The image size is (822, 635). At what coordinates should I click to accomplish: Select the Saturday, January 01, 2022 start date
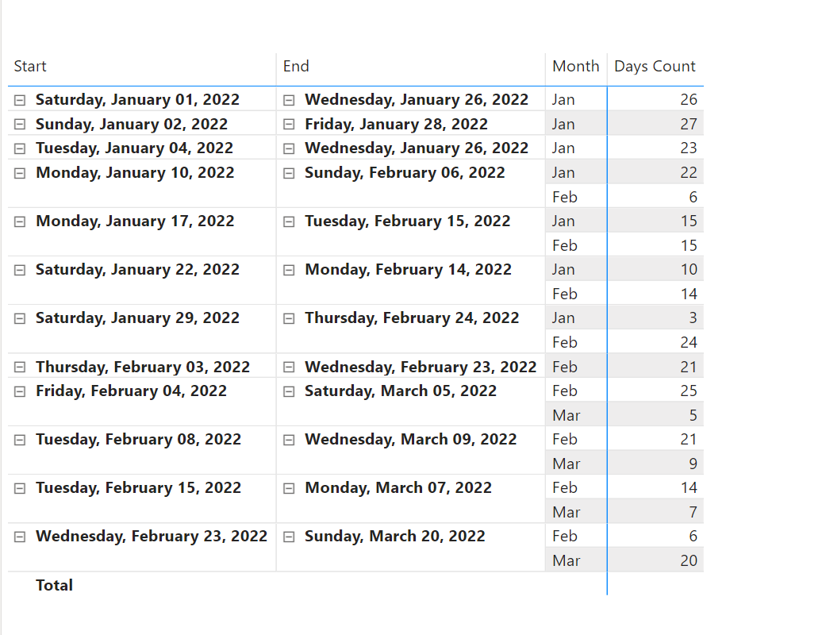click(x=137, y=100)
